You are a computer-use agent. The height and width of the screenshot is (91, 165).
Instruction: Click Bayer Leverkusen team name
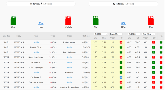tap(36, 57)
